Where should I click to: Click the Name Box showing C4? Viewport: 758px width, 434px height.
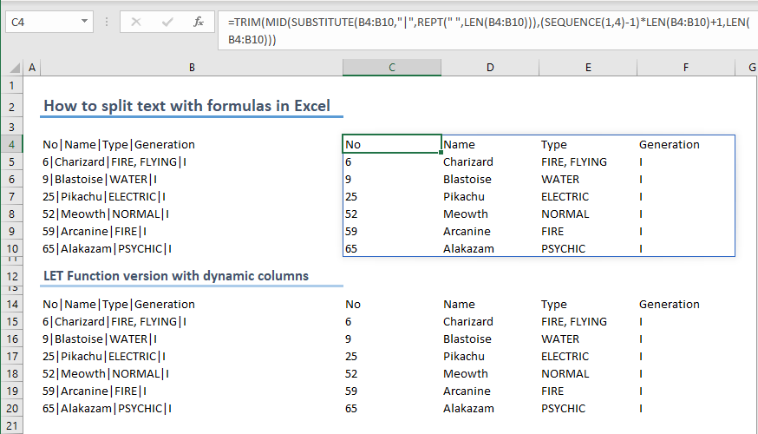click(42, 22)
